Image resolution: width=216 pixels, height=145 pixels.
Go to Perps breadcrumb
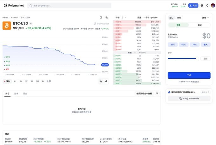coord(5,17)
